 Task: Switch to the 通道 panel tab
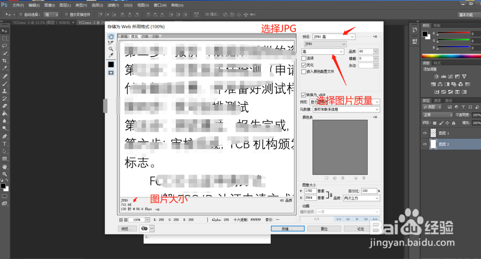437,100
